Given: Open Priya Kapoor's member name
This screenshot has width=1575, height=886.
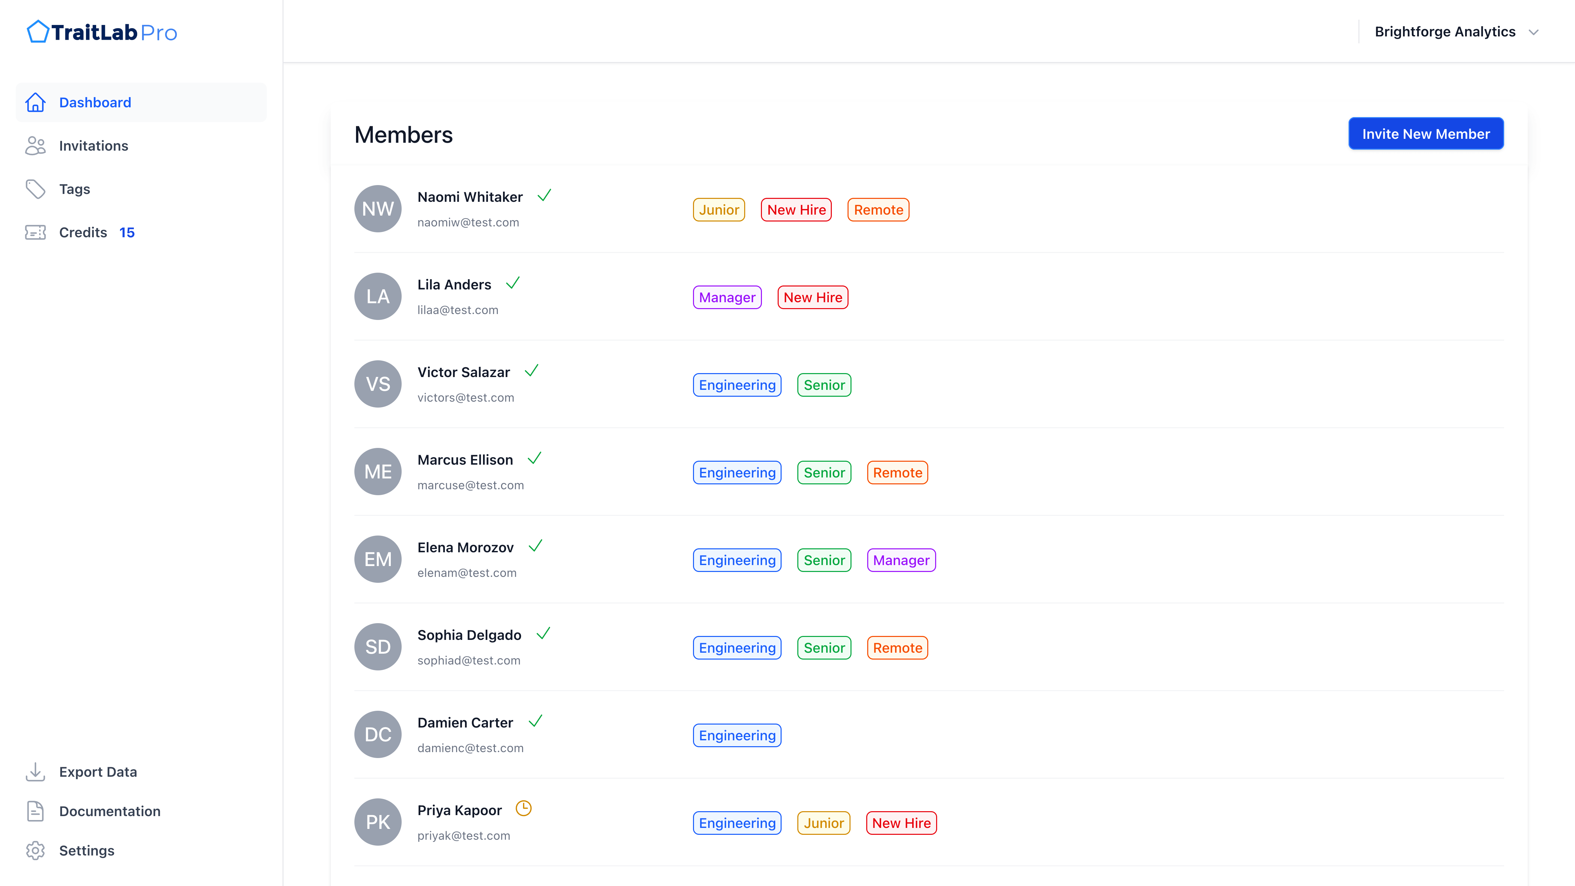Looking at the screenshot, I should click(460, 810).
